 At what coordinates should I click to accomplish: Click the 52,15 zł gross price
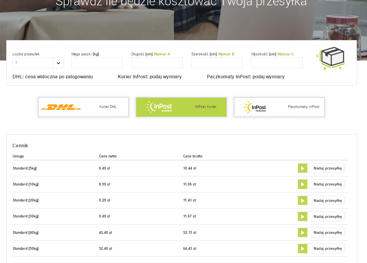point(190,233)
